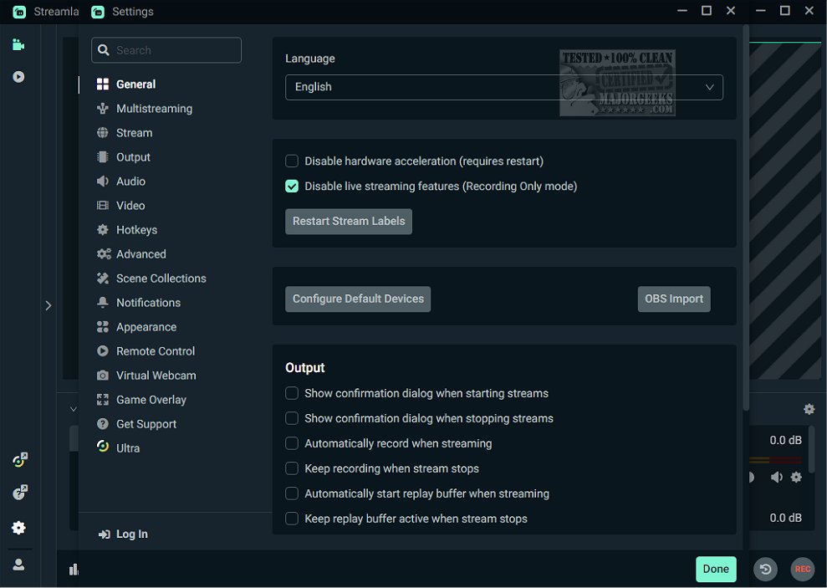Open the Hotkeys settings section

tap(137, 229)
